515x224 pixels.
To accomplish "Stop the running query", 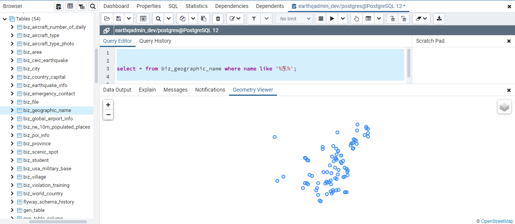I will (x=321, y=19).
